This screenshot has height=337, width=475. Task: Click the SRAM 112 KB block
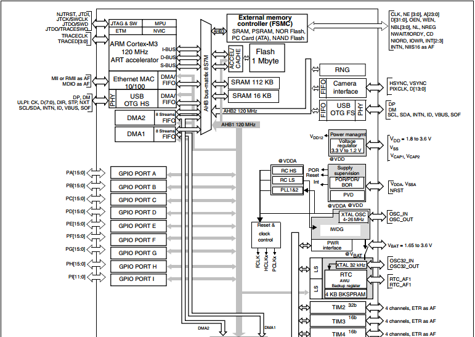pyautogui.click(x=253, y=83)
